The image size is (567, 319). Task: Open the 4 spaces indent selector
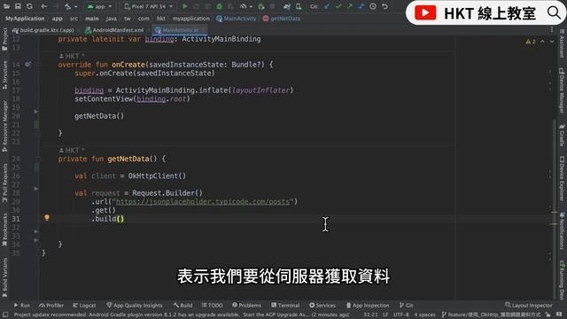424,315
